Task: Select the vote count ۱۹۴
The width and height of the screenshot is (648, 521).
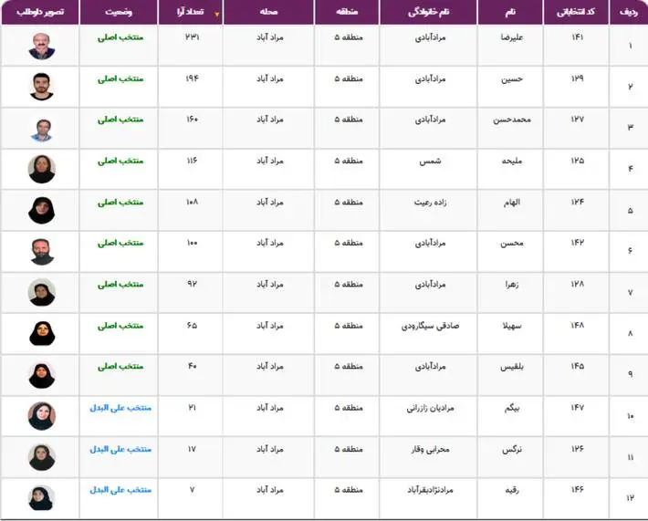Action: point(193,78)
